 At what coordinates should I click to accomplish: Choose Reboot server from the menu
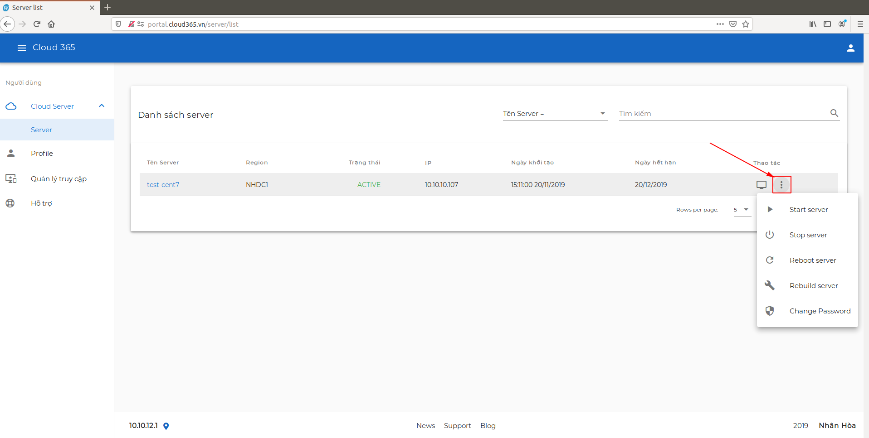(x=807, y=260)
